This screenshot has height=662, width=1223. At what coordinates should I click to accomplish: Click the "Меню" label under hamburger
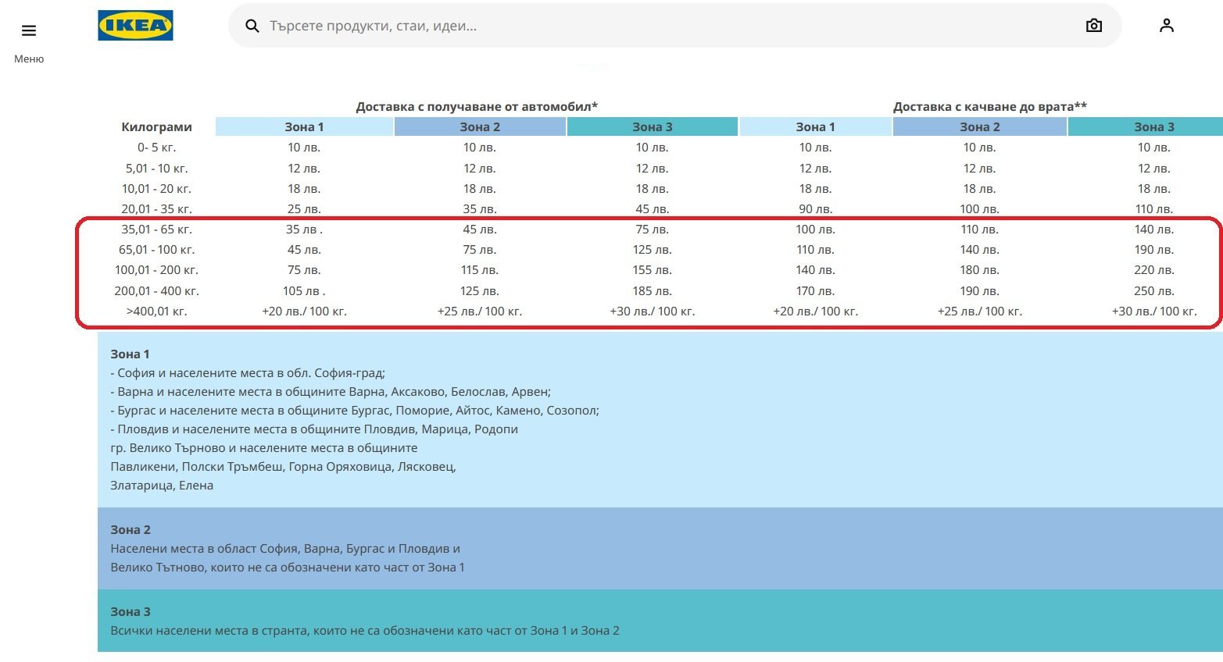[29, 59]
